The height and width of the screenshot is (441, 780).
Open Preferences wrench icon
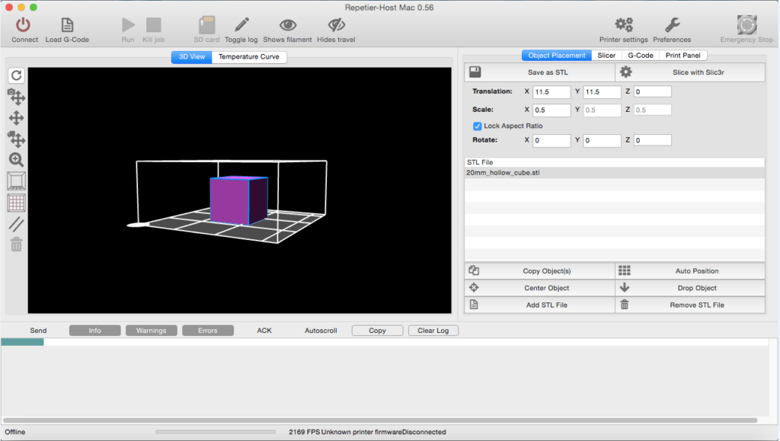672,25
